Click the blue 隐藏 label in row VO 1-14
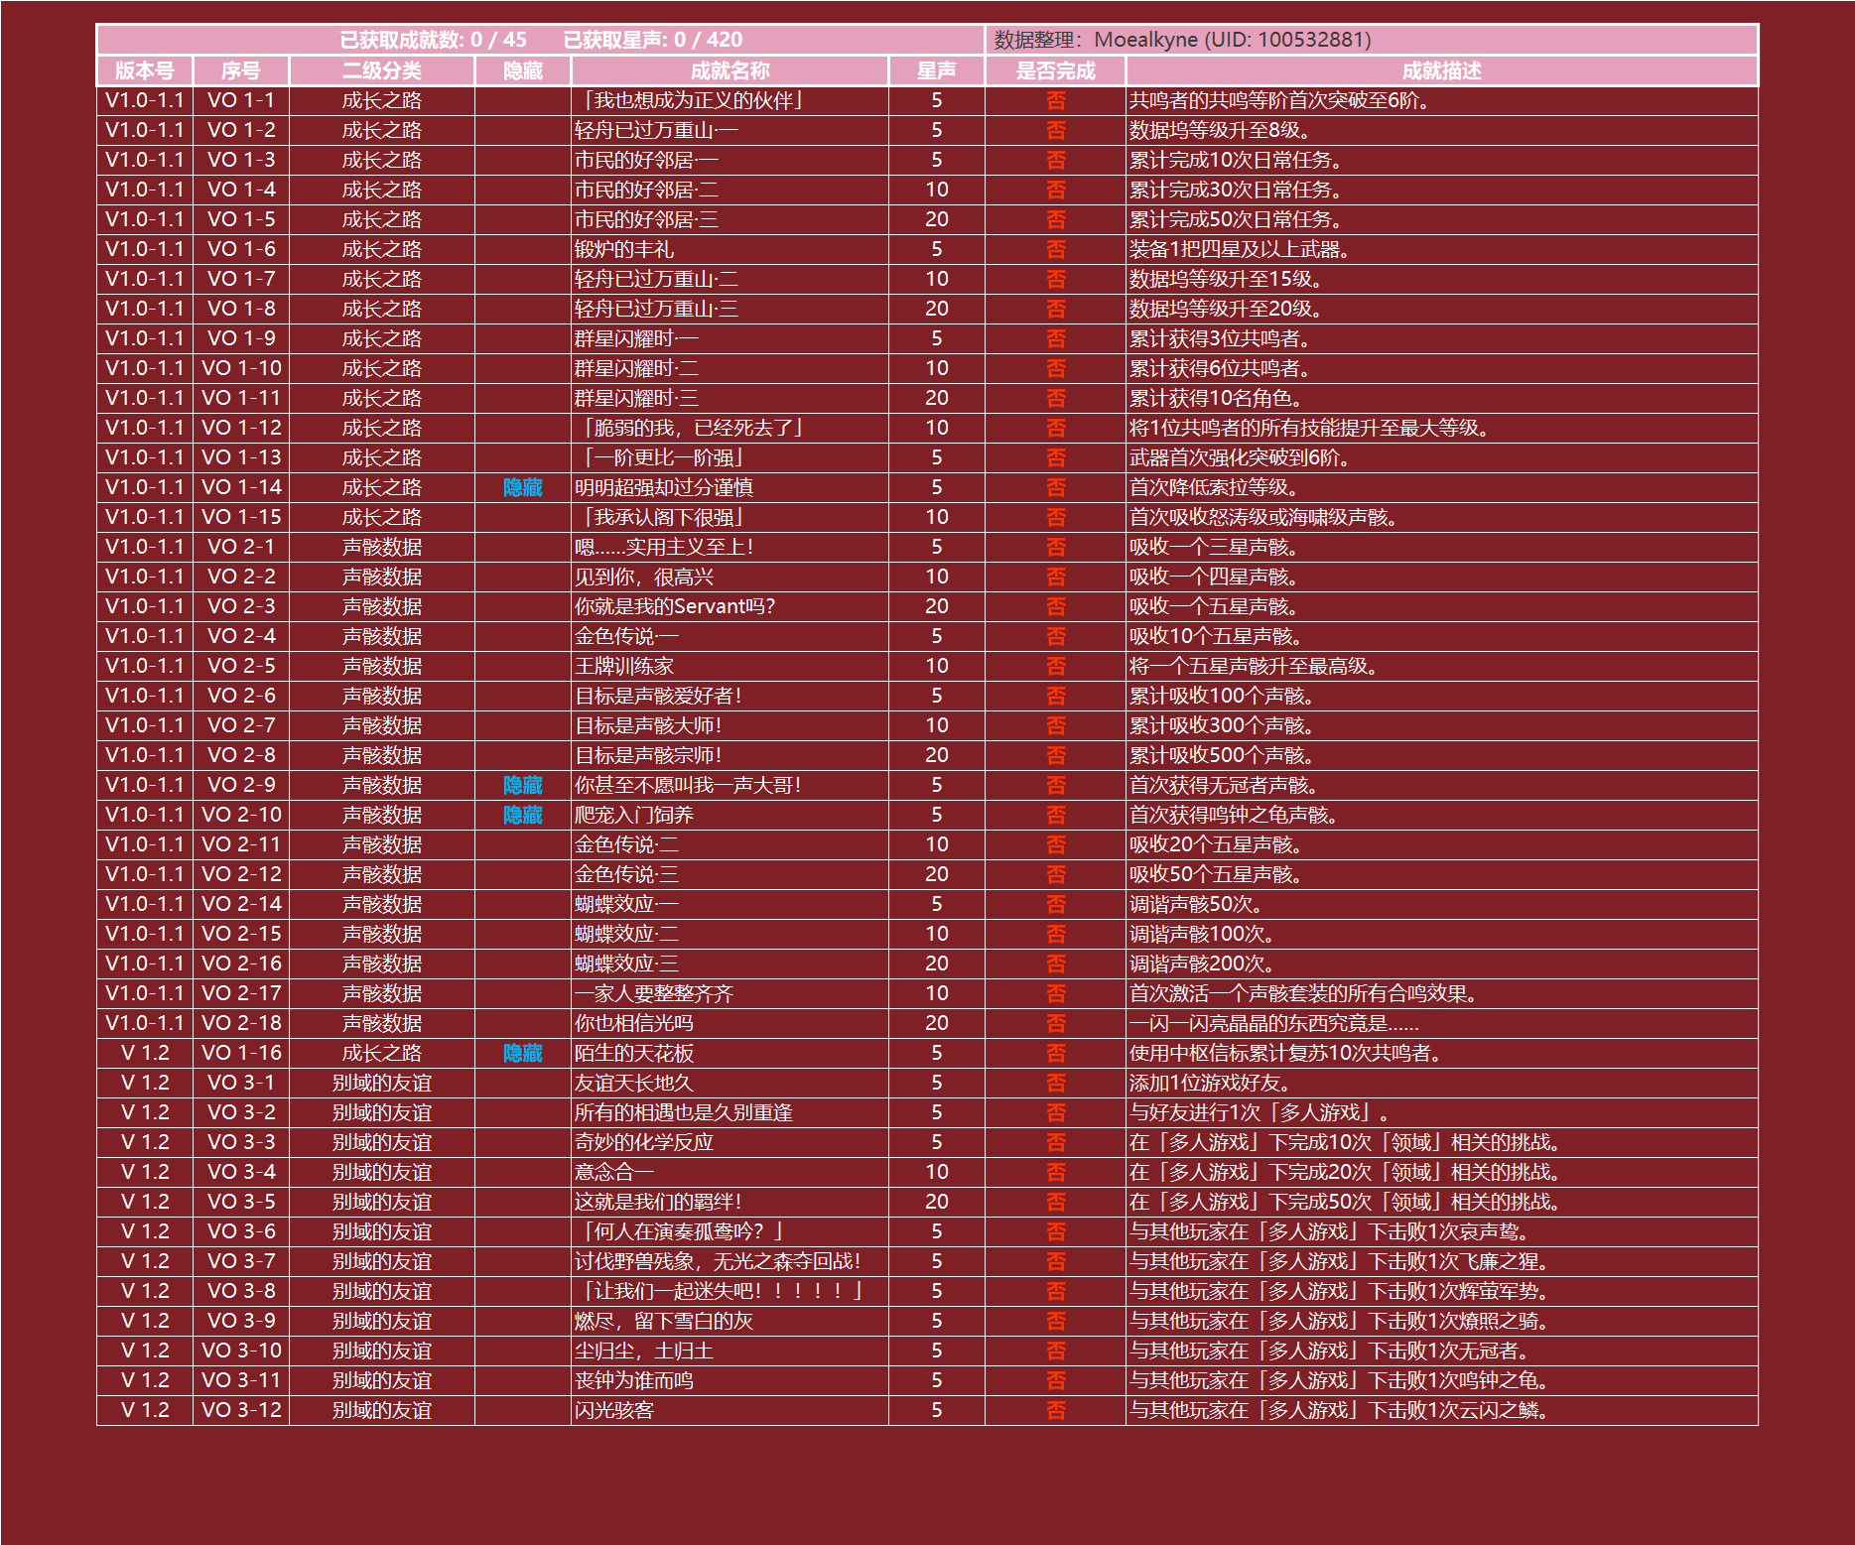This screenshot has width=1855, height=1545. point(523,487)
